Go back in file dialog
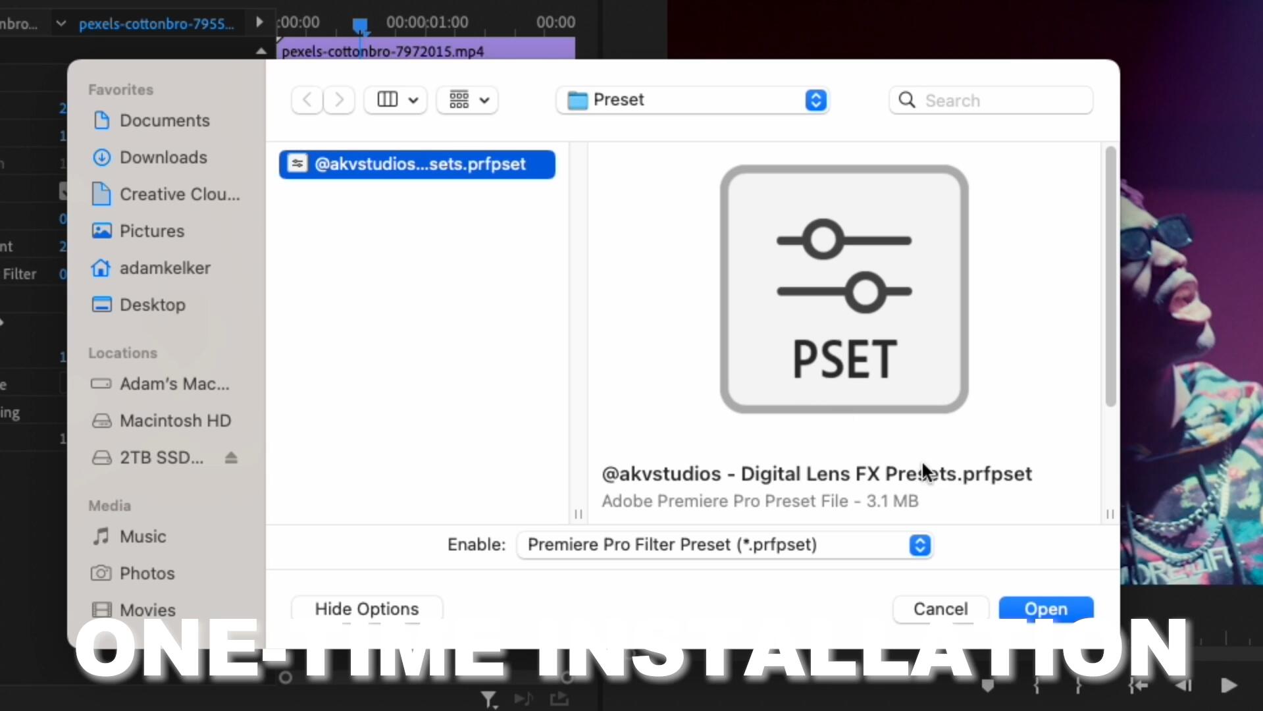This screenshot has width=1263, height=711. [x=307, y=100]
